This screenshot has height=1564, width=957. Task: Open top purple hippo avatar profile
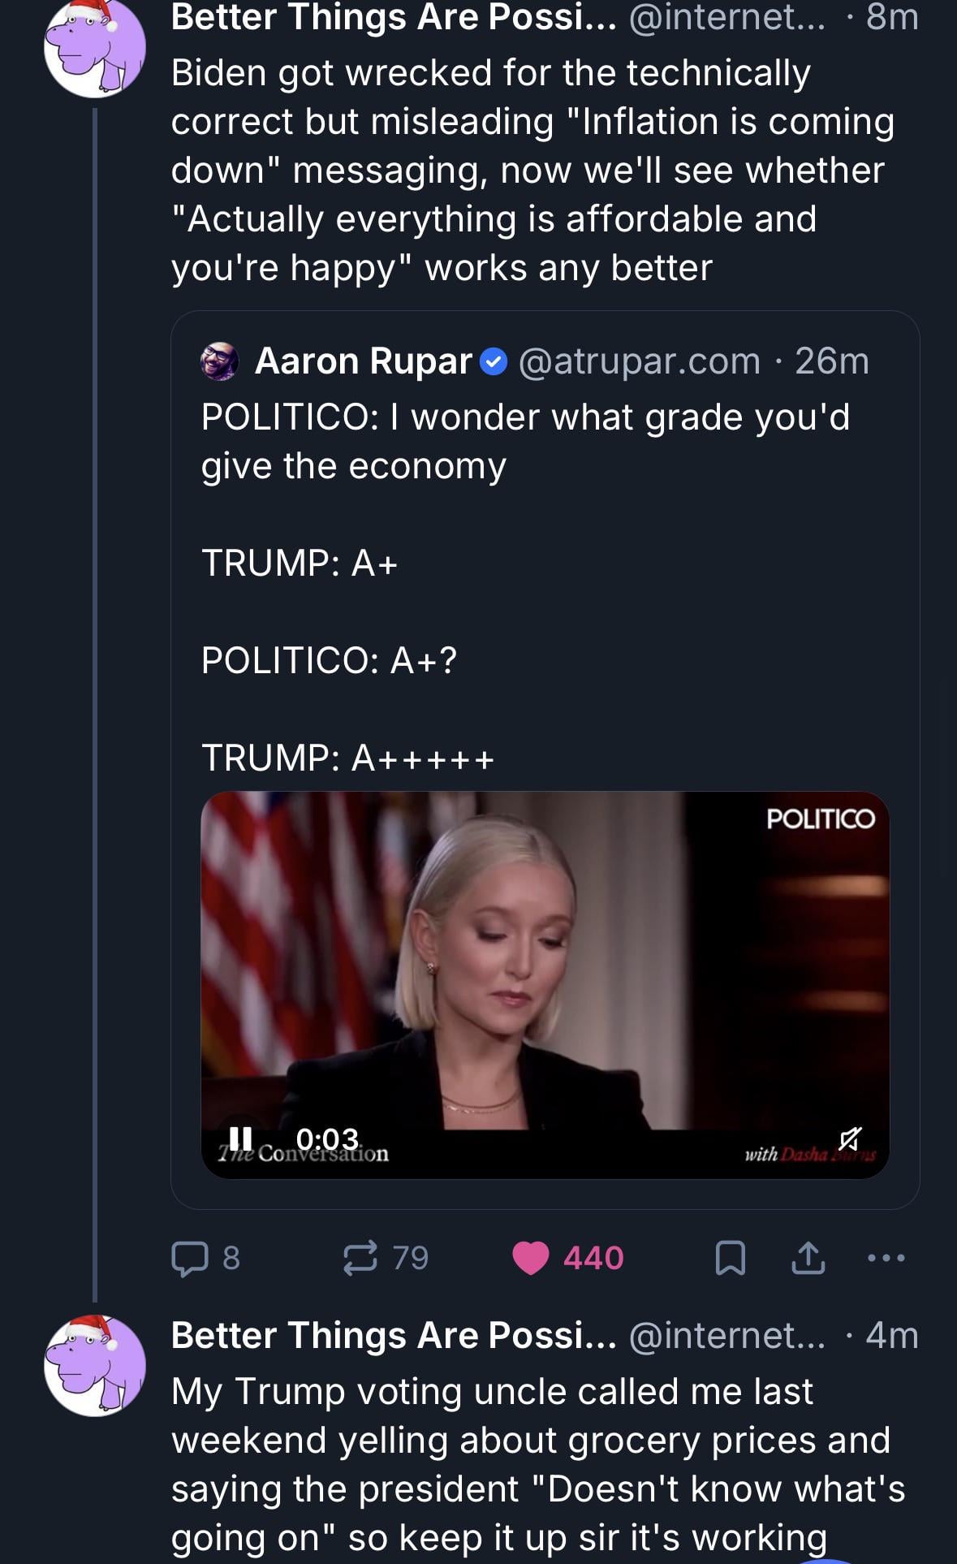pos(95,47)
